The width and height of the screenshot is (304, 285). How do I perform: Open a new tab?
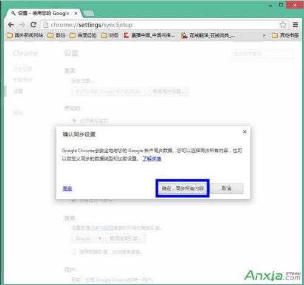[x=89, y=13]
